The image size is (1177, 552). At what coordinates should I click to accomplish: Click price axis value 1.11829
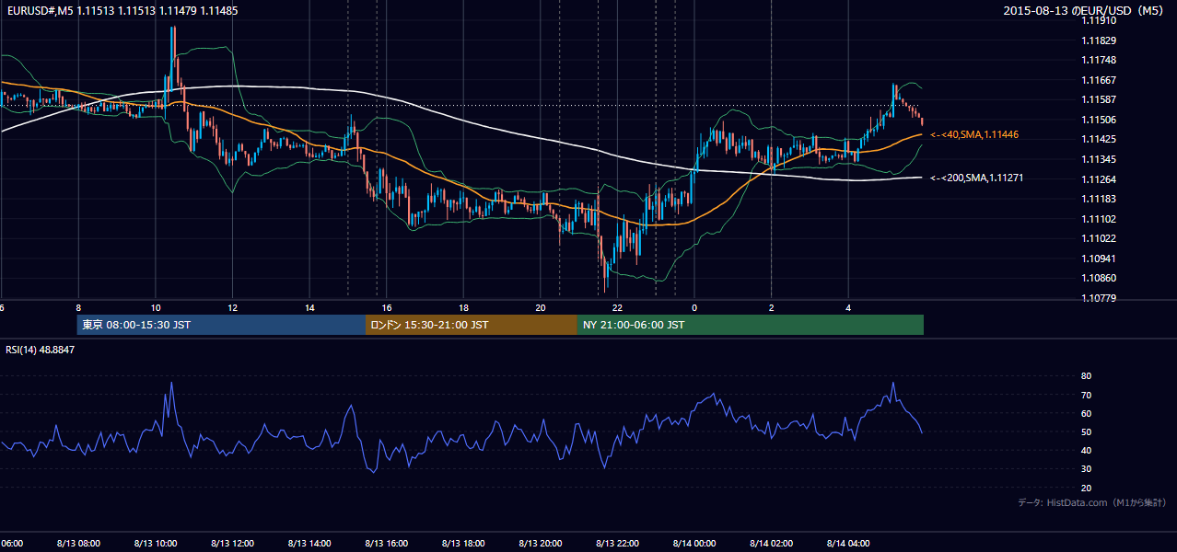[x=1099, y=40]
